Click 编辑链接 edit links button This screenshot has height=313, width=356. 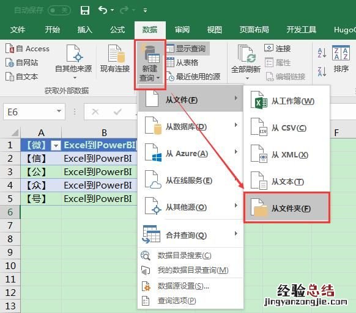pos(286,76)
